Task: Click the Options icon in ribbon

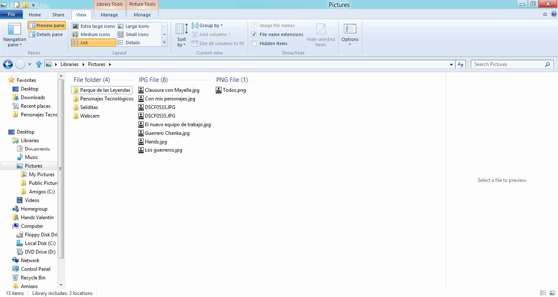Action: point(350,29)
